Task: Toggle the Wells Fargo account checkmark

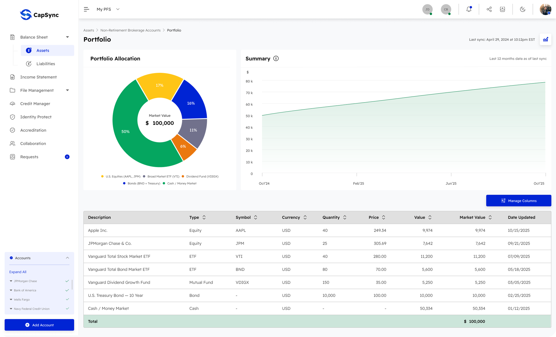Action: coord(67,299)
